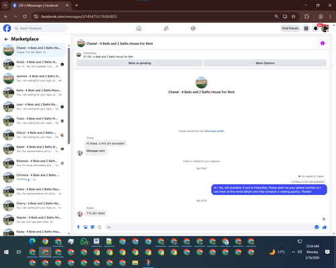
Task: Open the purple conversation information icon
Action: (x=323, y=43)
